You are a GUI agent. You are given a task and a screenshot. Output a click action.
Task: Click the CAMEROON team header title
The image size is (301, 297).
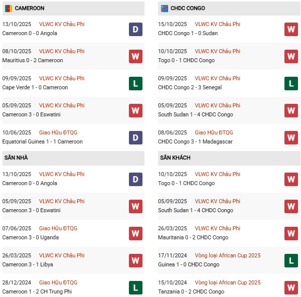(30, 8)
